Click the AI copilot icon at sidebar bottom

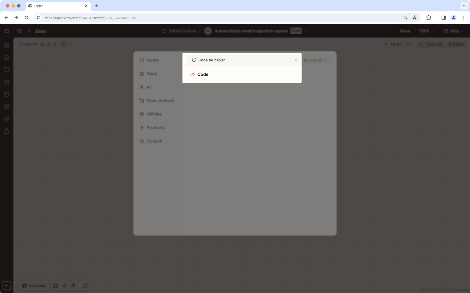pyautogui.click(x=7, y=286)
